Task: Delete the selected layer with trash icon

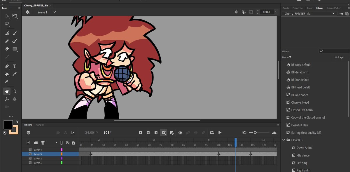Action: (43, 143)
